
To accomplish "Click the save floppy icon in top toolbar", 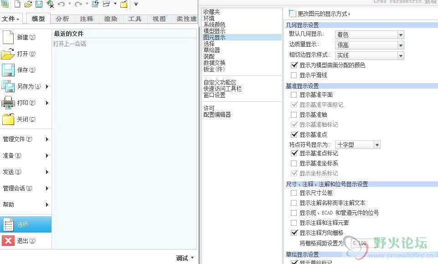I will [x=39, y=4].
